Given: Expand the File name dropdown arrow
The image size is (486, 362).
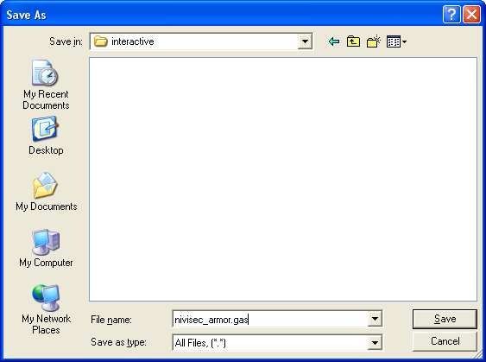Looking at the screenshot, I should click(375, 319).
